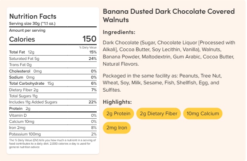Click the Total Carbohydrate 15g row
The height and width of the screenshot is (161, 247).
(53, 84)
